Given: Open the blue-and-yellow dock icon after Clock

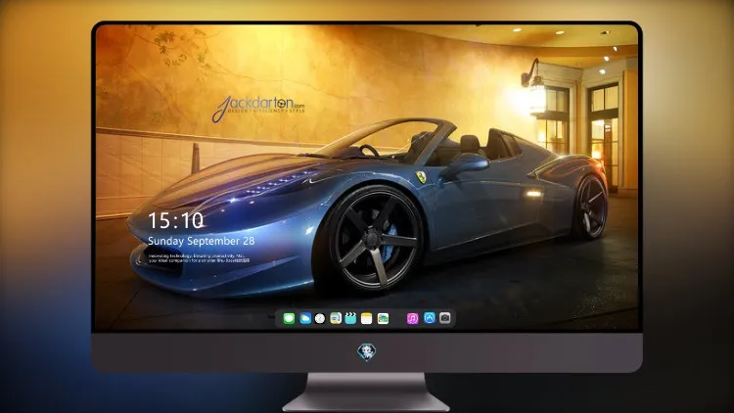Looking at the screenshot, I should [x=336, y=318].
